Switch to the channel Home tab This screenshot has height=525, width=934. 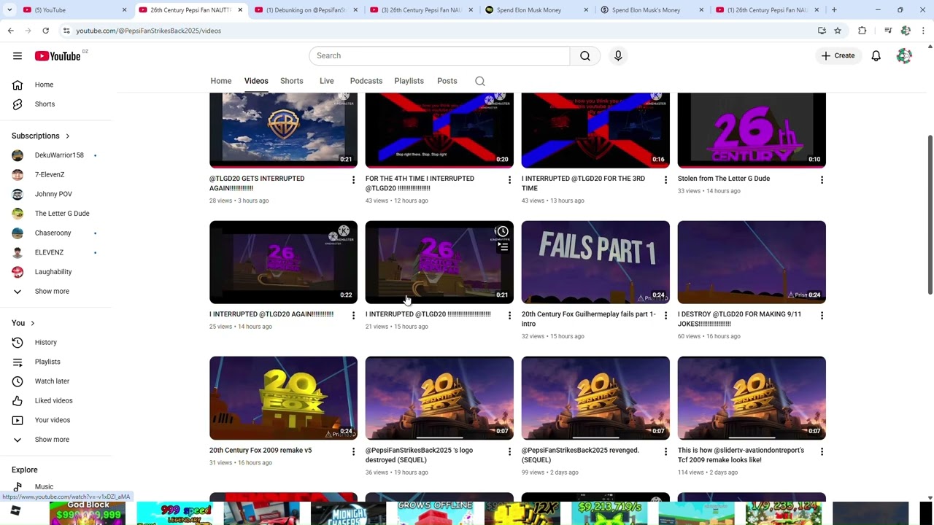[x=221, y=81]
